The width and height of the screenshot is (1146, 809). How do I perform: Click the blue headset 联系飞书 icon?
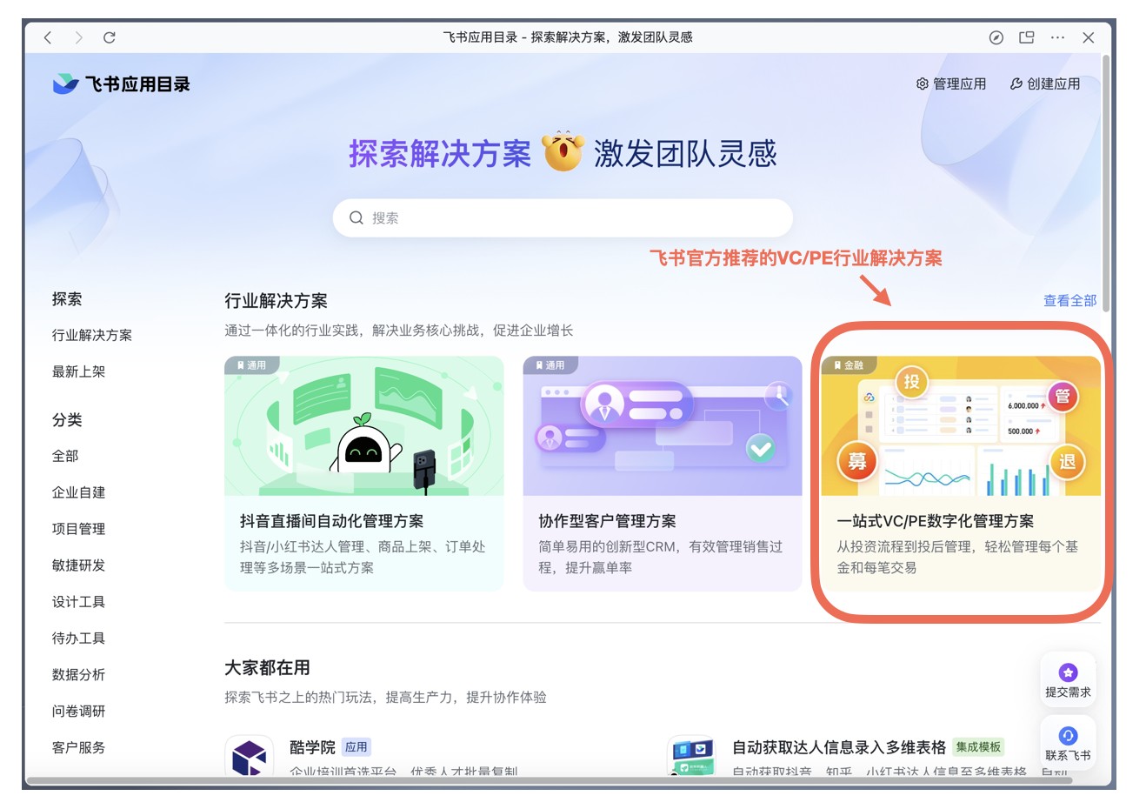coord(1069,735)
